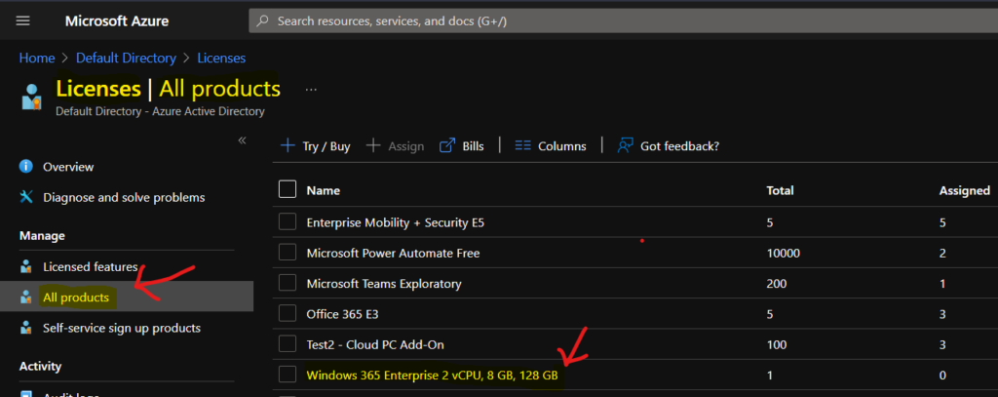Click the Try / Buy button
The height and width of the screenshot is (397, 998).
pyautogui.click(x=316, y=146)
